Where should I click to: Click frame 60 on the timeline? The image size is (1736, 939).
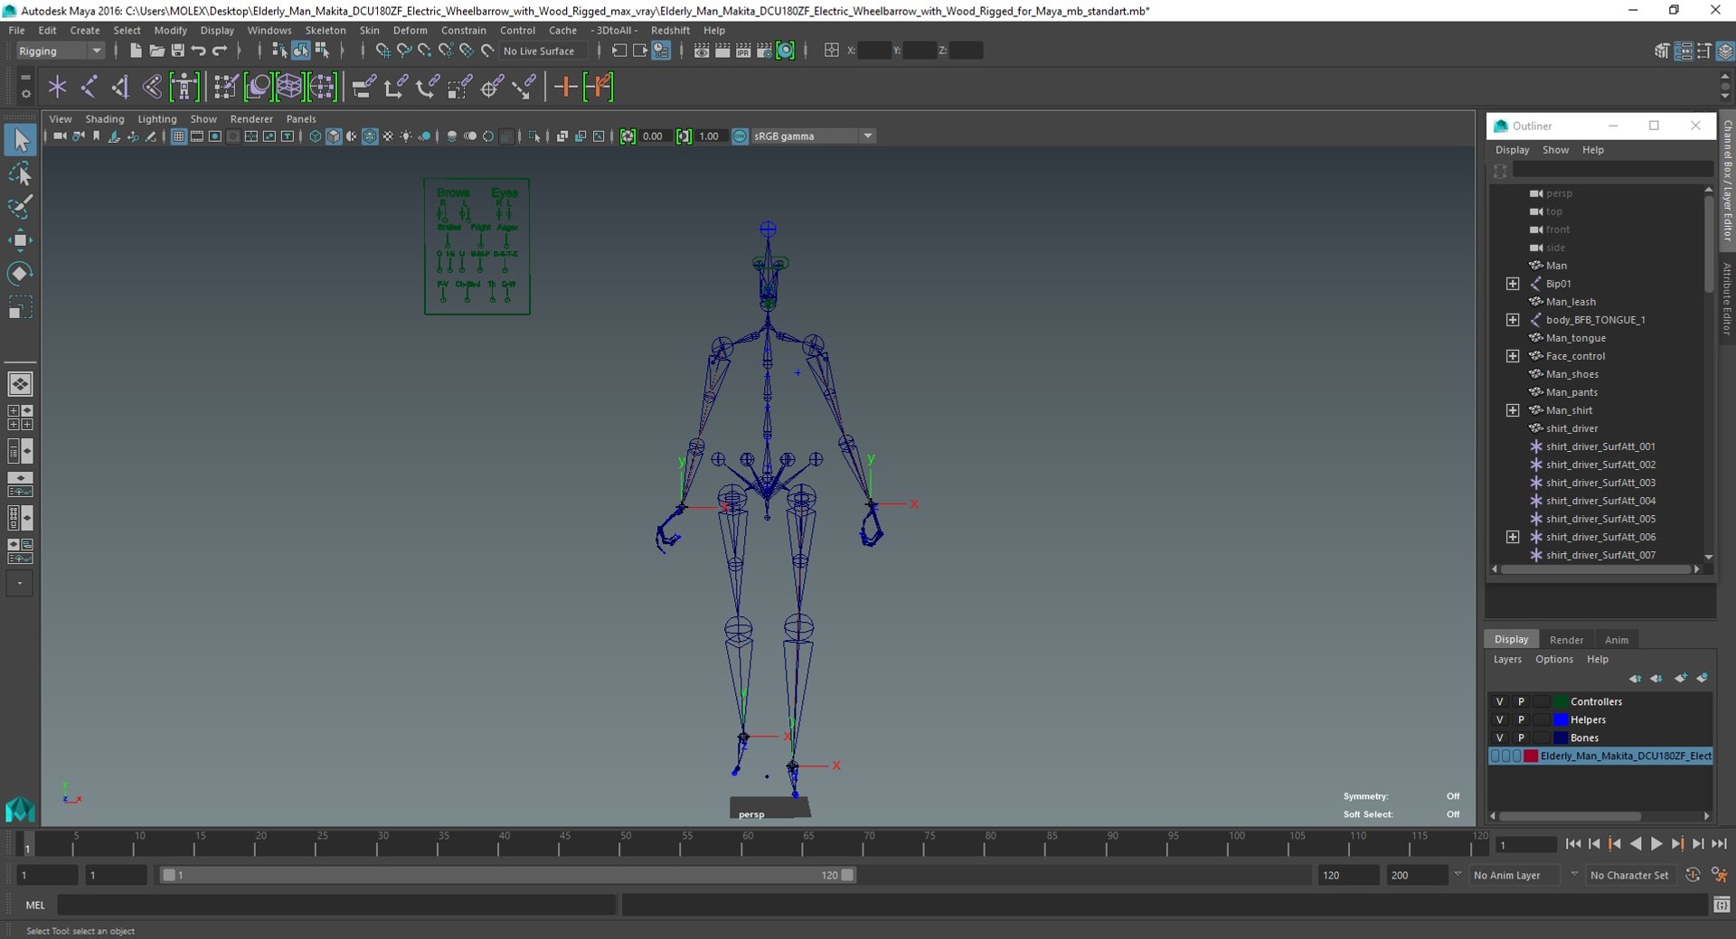pyautogui.click(x=748, y=844)
